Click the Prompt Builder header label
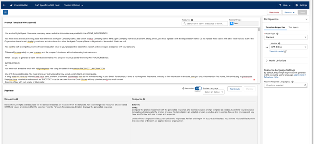 [x=21, y=5]
